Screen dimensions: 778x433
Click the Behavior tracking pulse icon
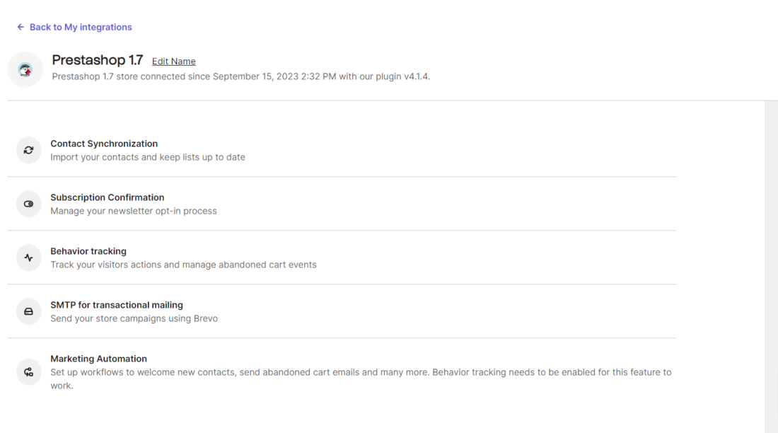click(28, 258)
